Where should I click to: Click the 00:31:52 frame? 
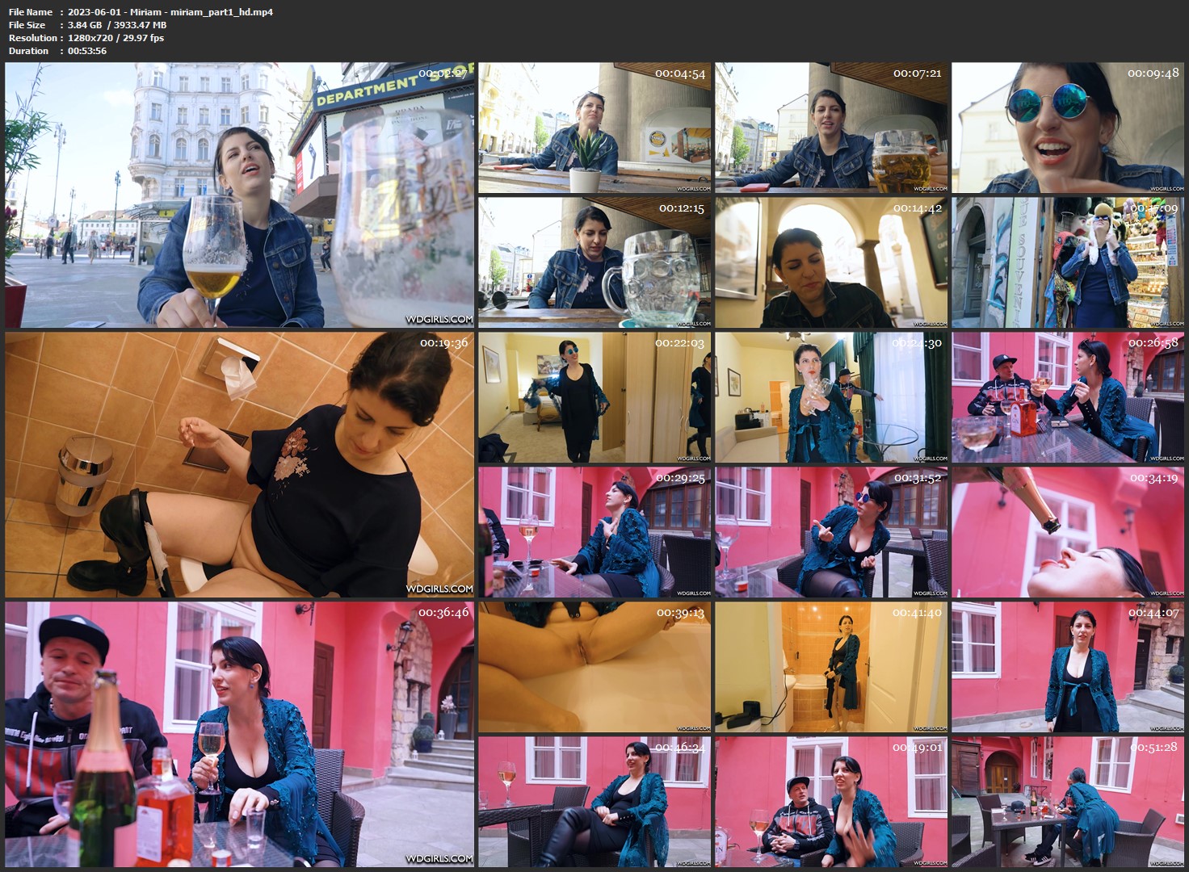831,532
